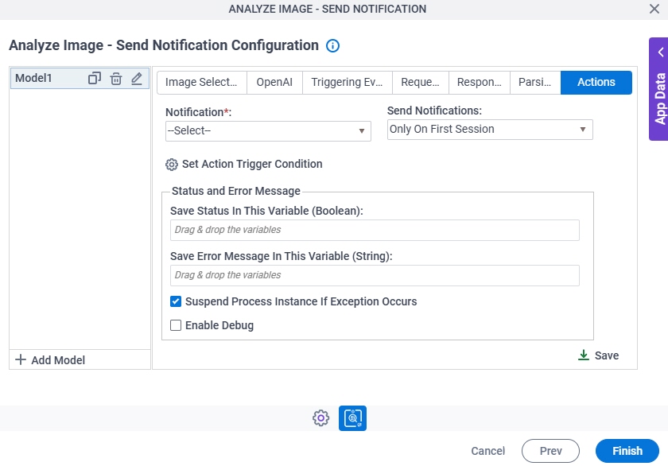Uncheck Suspend Process Instance If Exception Occurs
The image size is (668, 466).
[176, 301]
